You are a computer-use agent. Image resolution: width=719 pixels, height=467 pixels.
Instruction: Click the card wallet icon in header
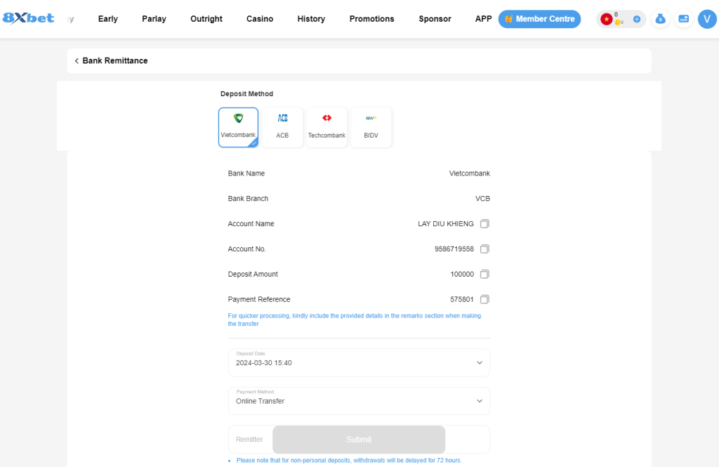pyautogui.click(x=683, y=19)
